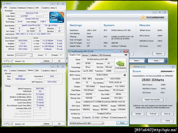Image resolution: width=178 pixels, height=133 pixels.
Task: Minimize the GPU-Z window
Action: click(x=115, y=51)
